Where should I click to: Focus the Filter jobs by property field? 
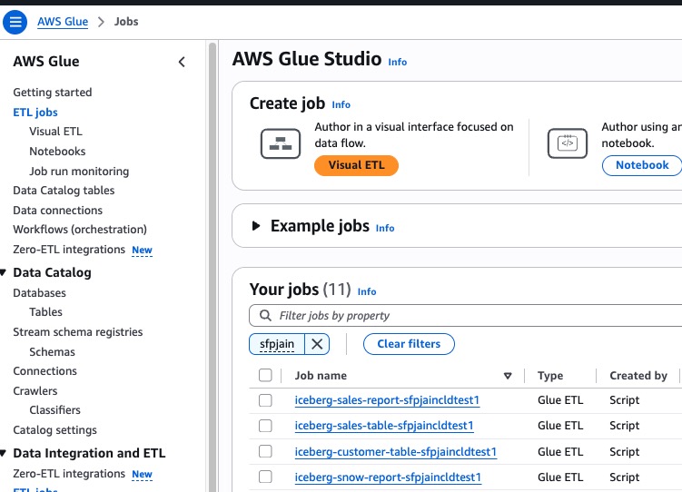point(465,316)
